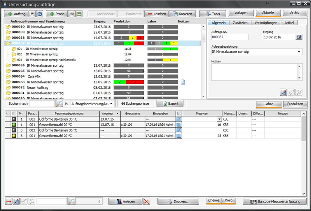This screenshot has width=311, height=211.
Task: Click the red X icon next to Anlegen
Action: [147, 201]
